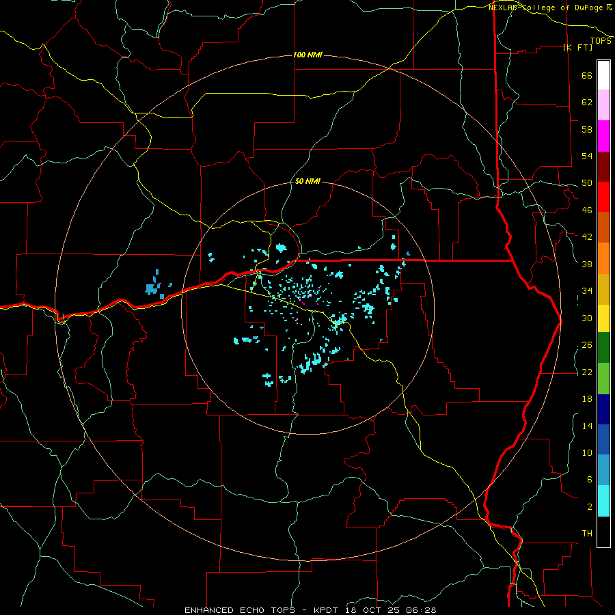The image size is (615, 615).
Task: Click the light pink 62 legend swatch
Action: (603, 105)
